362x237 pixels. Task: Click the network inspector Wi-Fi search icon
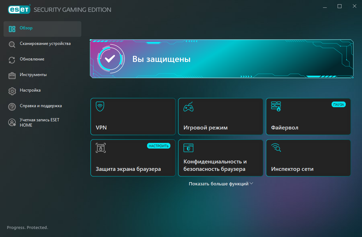click(x=276, y=148)
